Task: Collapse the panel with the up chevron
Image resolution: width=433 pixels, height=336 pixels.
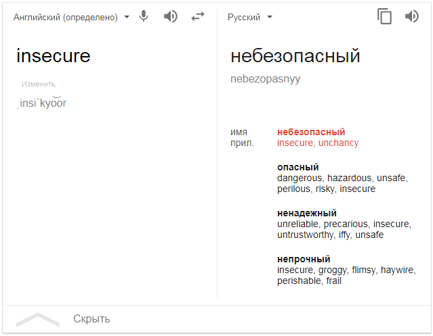Action: (38, 319)
